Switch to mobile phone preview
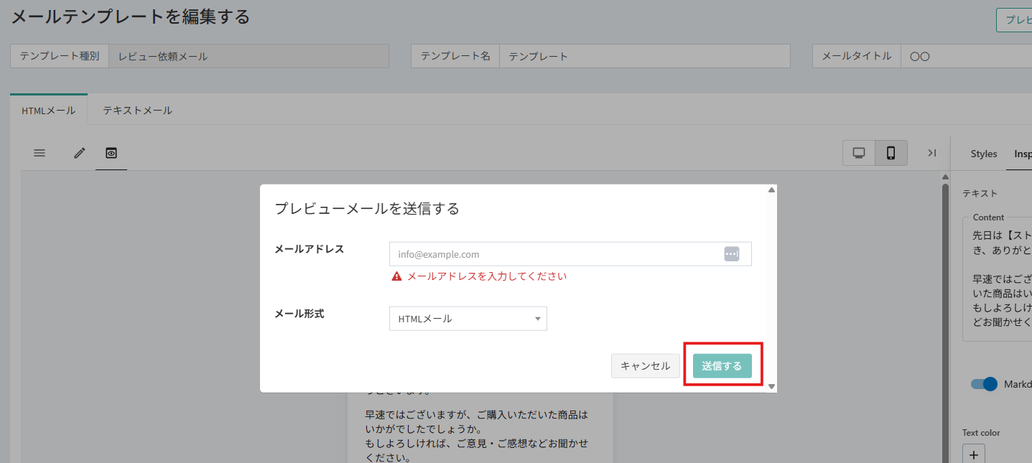Screen dimensions: 1032x463 point(891,153)
